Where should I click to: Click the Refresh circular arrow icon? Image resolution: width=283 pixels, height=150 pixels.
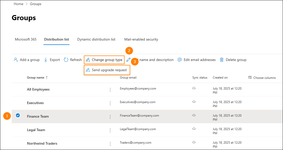[x=66, y=60]
